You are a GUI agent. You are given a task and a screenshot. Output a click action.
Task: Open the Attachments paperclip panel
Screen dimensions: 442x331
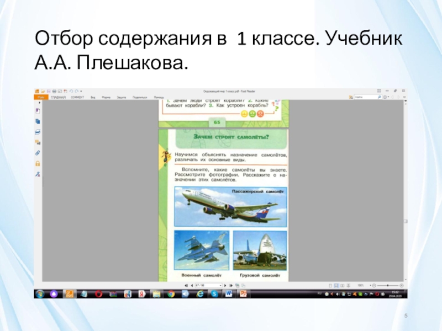pyautogui.click(x=38, y=153)
